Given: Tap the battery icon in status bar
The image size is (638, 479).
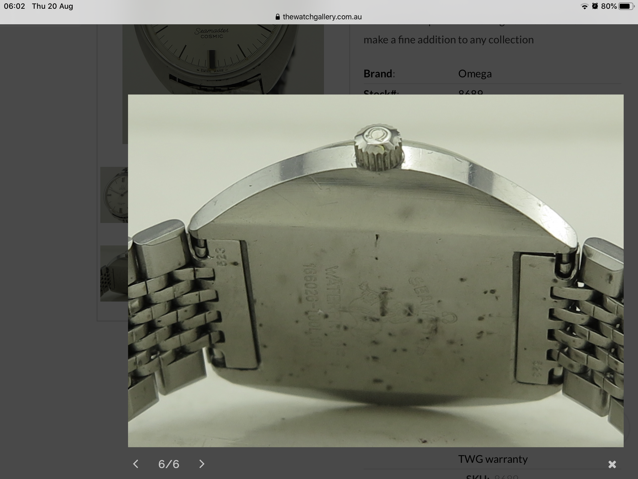Looking at the screenshot, I should [626, 6].
